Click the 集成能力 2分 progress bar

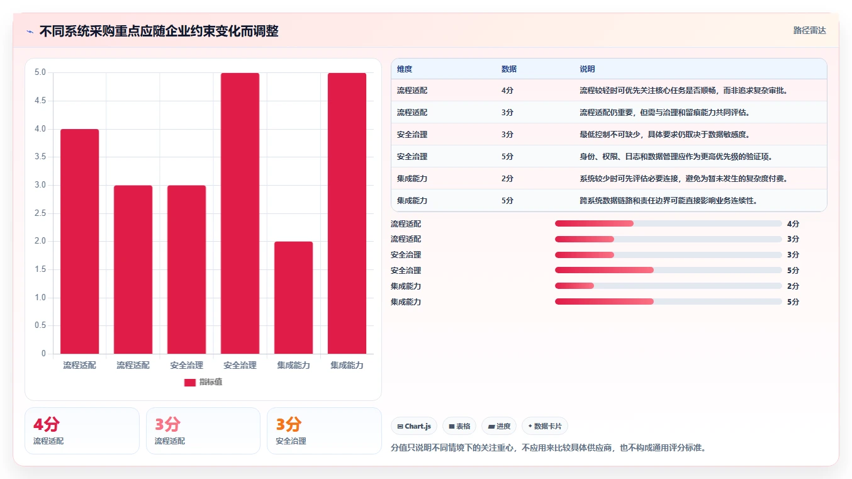pos(668,286)
